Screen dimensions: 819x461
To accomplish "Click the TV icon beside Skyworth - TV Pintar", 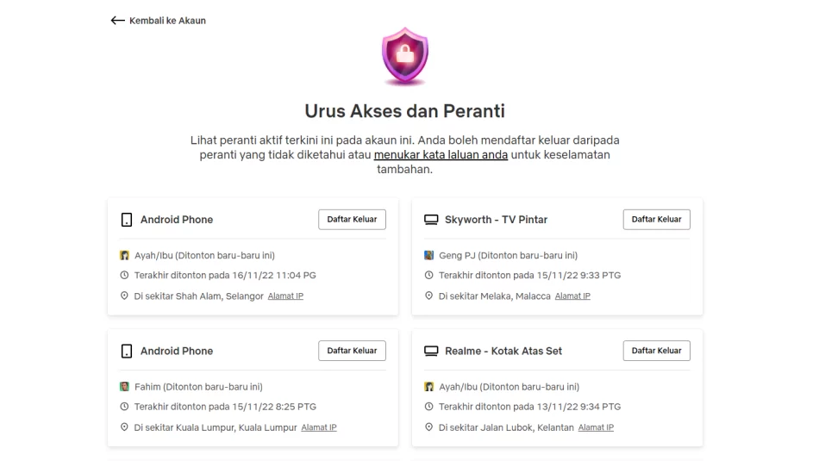I will click(431, 220).
